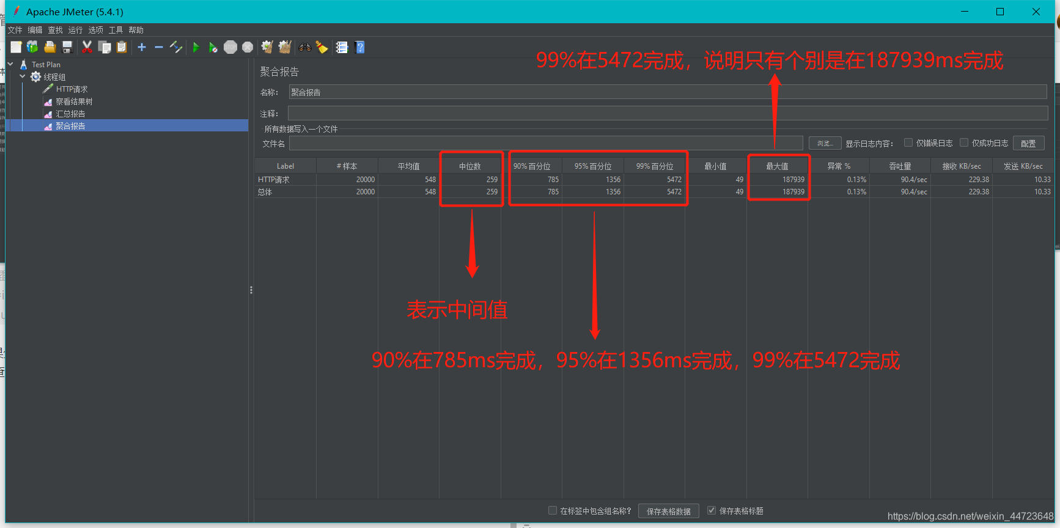Screen dimensions: 1060x528
Task: Sort by the 发送 KB/sec column header
Action: point(1023,166)
